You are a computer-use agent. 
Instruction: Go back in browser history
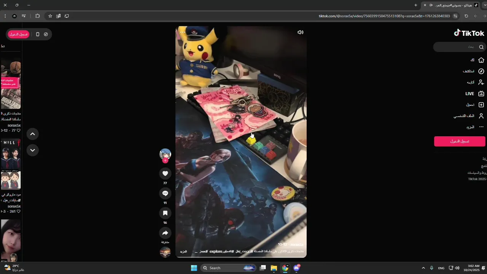pyautogui.click(x=476, y=16)
